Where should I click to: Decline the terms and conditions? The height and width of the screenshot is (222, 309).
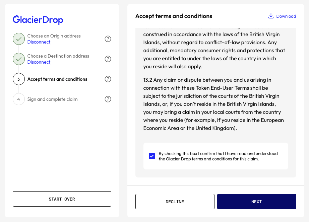pyautogui.click(x=175, y=202)
